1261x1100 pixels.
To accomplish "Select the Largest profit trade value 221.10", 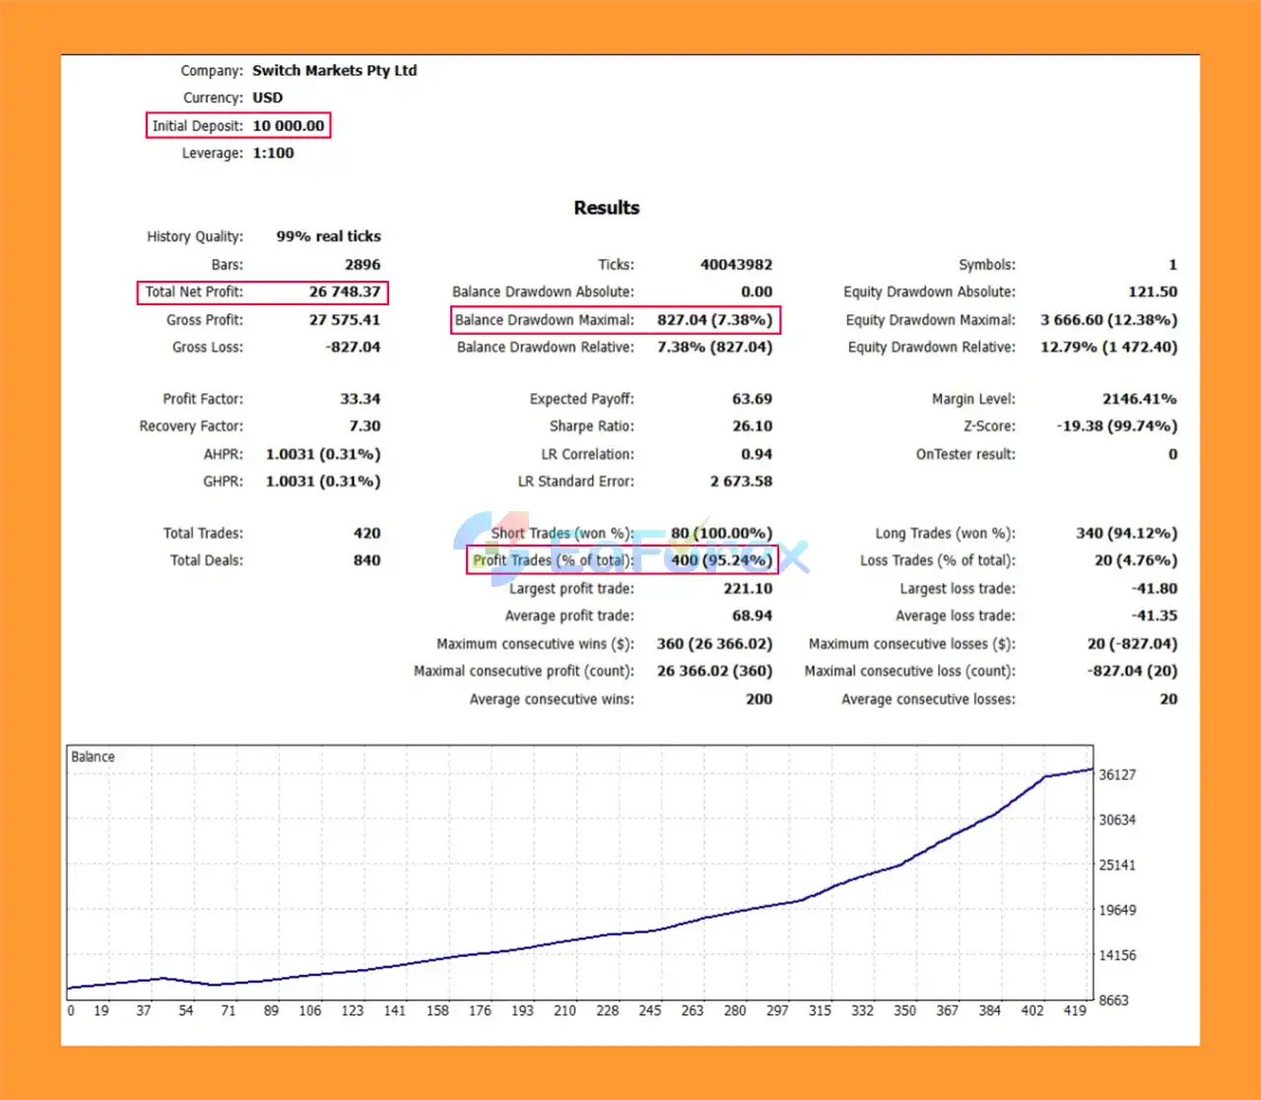I will (x=748, y=589).
